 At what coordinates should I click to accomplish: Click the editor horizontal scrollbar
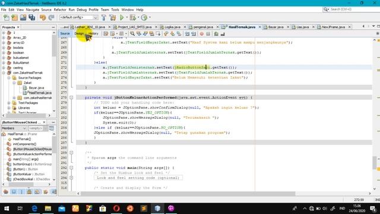click(x=188, y=193)
